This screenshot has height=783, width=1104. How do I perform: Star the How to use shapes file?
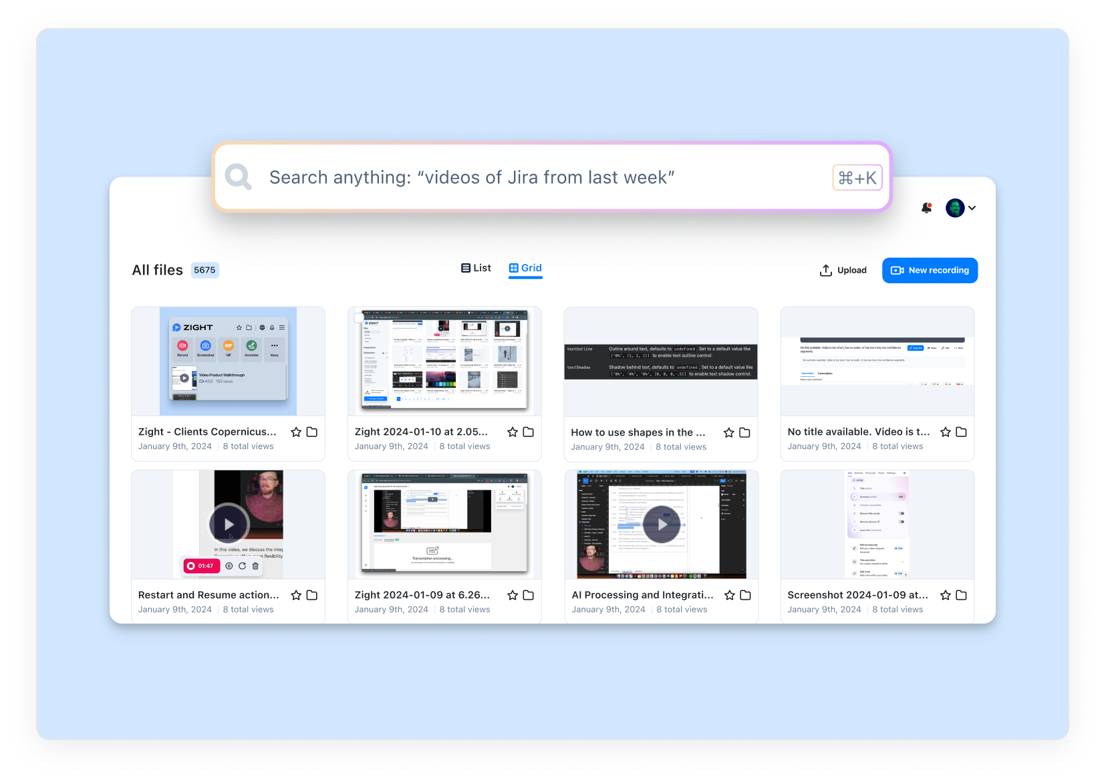coord(729,433)
